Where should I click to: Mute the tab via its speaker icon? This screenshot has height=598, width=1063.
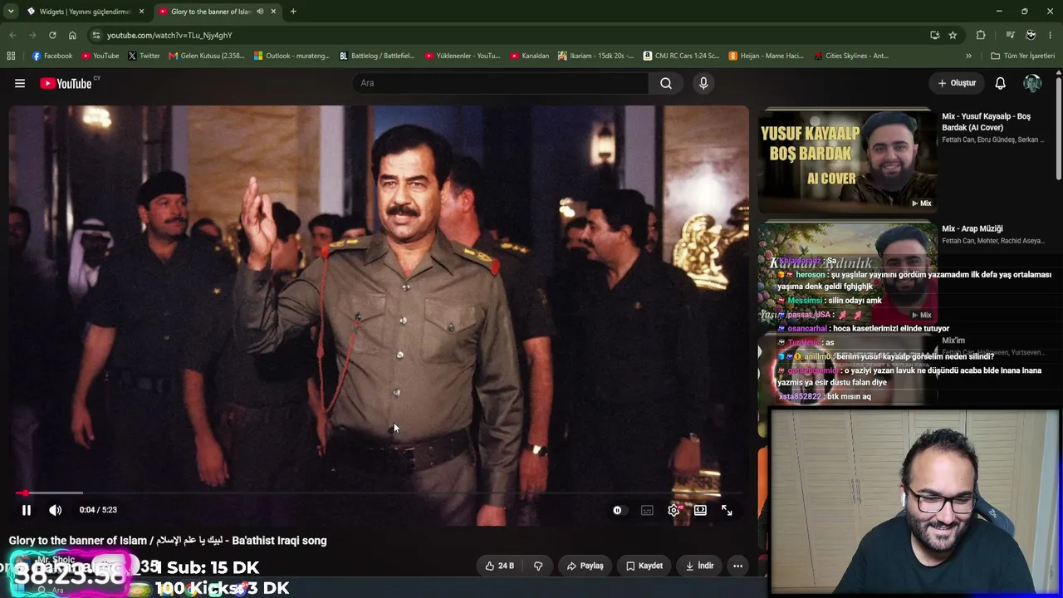(260, 12)
